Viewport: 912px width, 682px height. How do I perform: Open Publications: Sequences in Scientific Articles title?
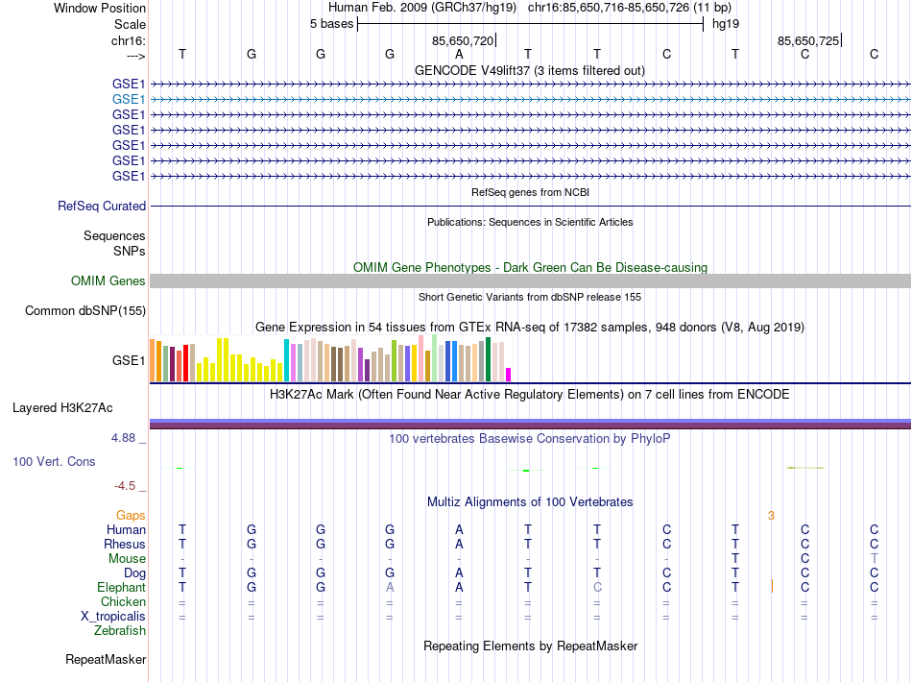(530, 222)
